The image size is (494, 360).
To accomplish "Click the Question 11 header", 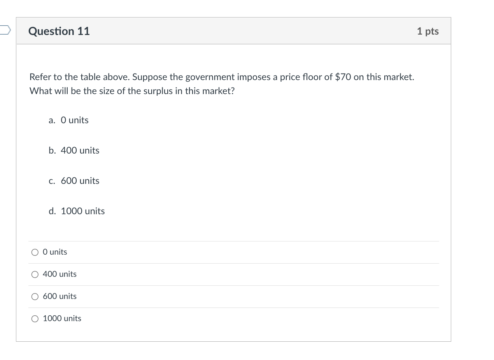I will [x=59, y=31].
